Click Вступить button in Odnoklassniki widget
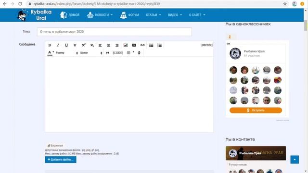This screenshot has height=173, width=308. coord(256,110)
